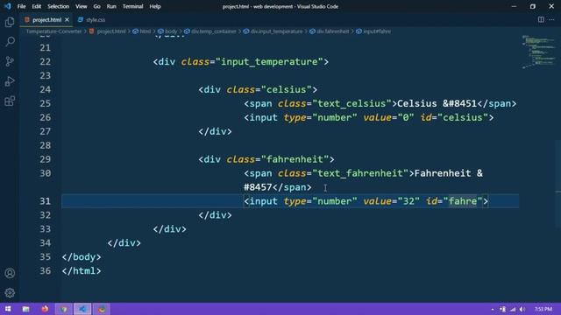Image resolution: width=561 pixels, height=315 pixels.
Task: Place cursor in "input_temperature" class value
Action: (x=269, y=62)
